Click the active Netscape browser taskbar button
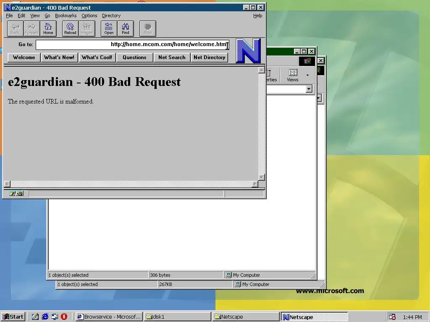 (x=315, y=317)
